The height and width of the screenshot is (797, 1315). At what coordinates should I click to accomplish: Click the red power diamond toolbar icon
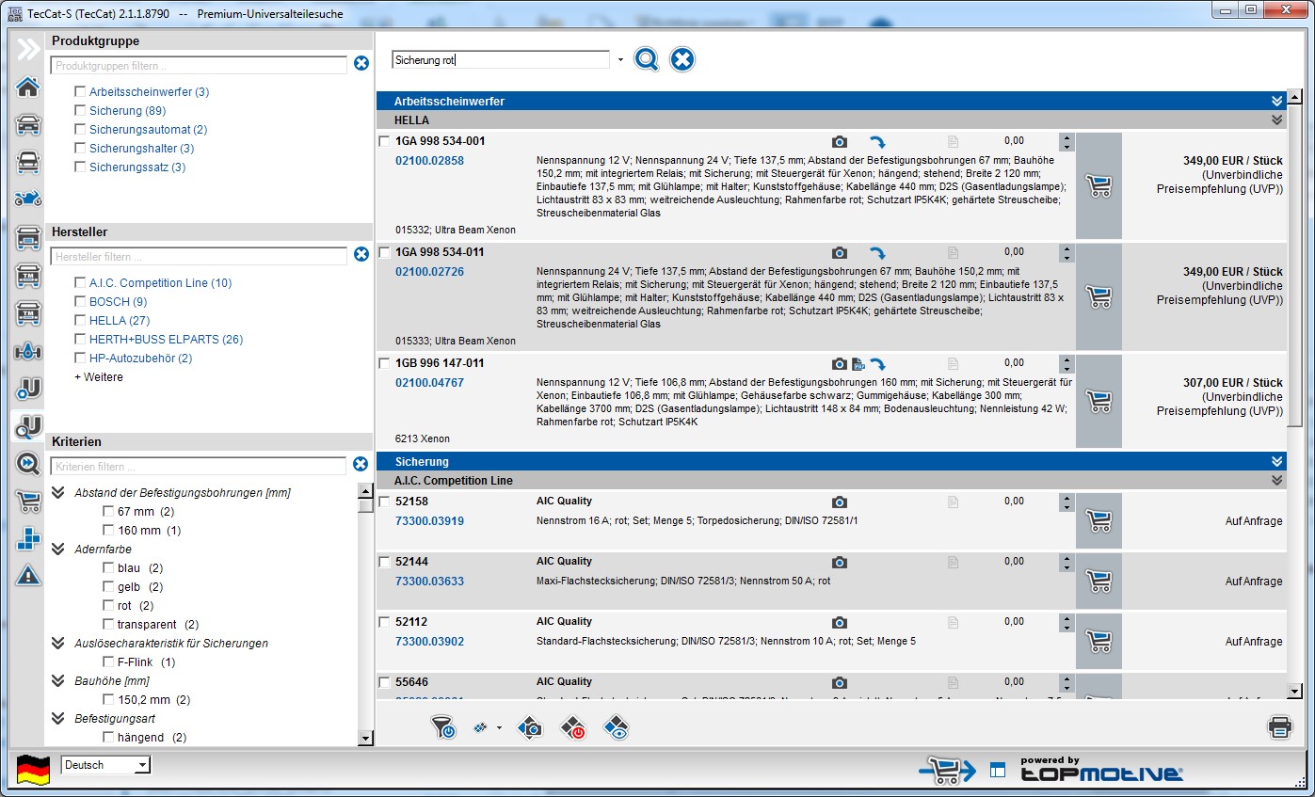tap(573, 727)
